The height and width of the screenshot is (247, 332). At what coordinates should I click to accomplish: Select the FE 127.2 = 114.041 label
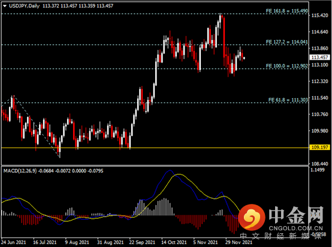(286, 42)
